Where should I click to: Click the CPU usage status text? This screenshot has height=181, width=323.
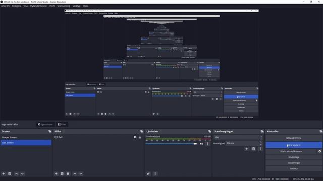(303, 179)
